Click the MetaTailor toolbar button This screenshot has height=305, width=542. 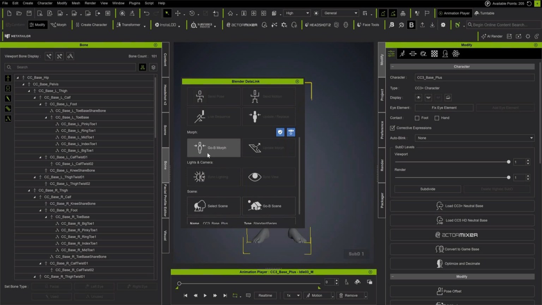pyautogui.click(x=18, y=36)
